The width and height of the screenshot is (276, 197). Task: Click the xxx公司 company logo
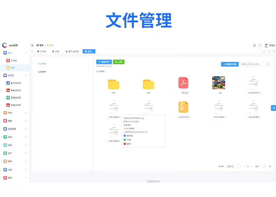tap(5, 45)
